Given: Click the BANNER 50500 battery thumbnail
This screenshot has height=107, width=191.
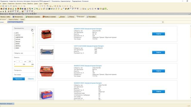Looking at the screenshot, I should [x=47, y=71].
